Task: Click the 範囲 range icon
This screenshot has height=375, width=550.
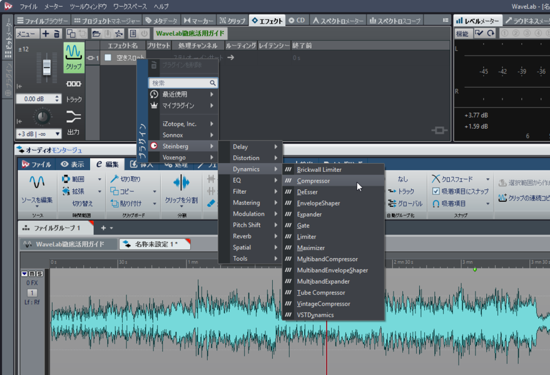Action: click(x=66, y=179)
